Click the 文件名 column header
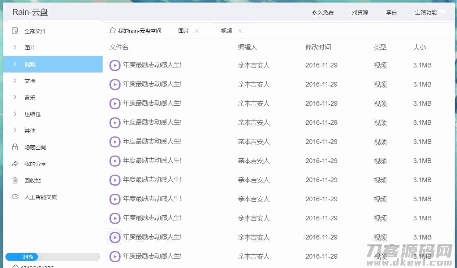Screen dimensions: 457x268 click(119, 47)
